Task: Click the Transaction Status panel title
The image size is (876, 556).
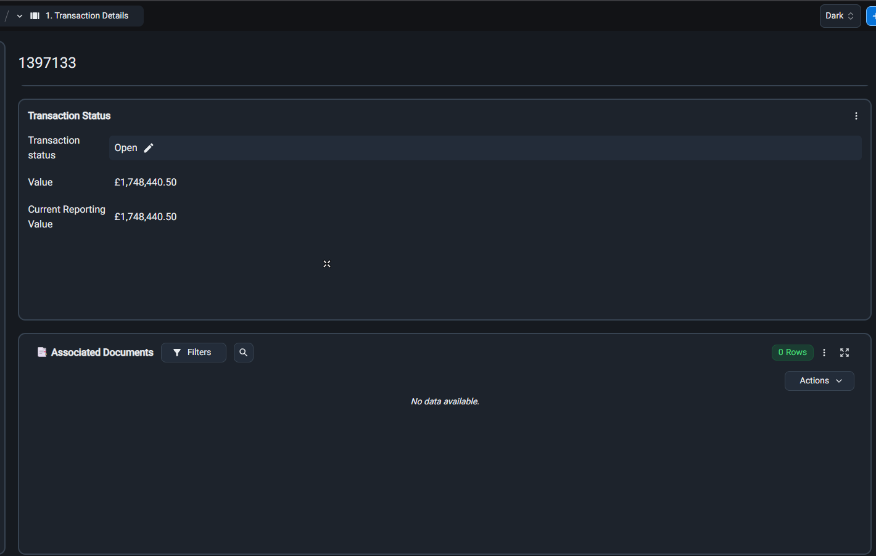Action: point(69,116)
